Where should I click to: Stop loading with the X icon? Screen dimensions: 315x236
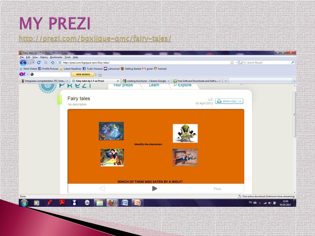coord(46,63)
